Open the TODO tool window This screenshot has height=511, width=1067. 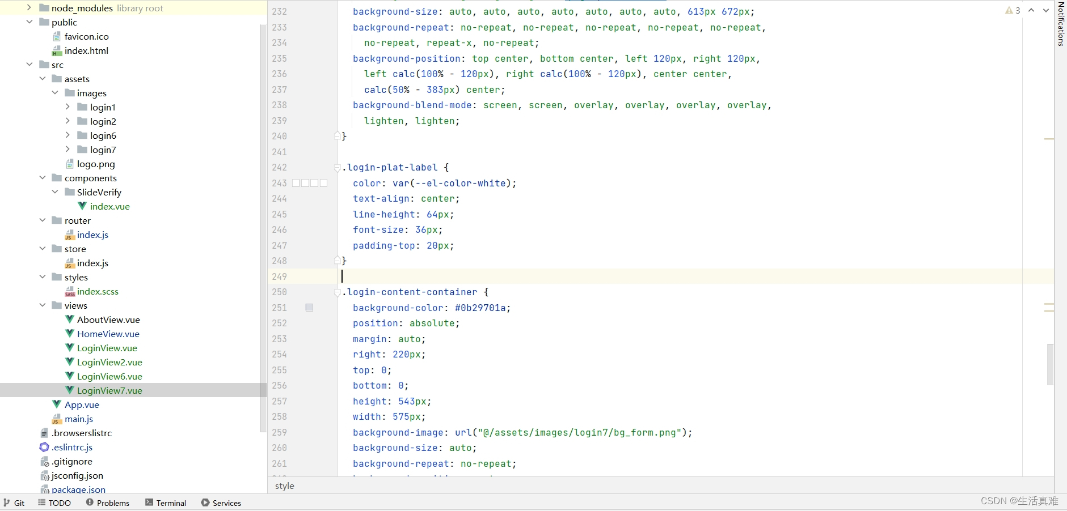(54, 503)
